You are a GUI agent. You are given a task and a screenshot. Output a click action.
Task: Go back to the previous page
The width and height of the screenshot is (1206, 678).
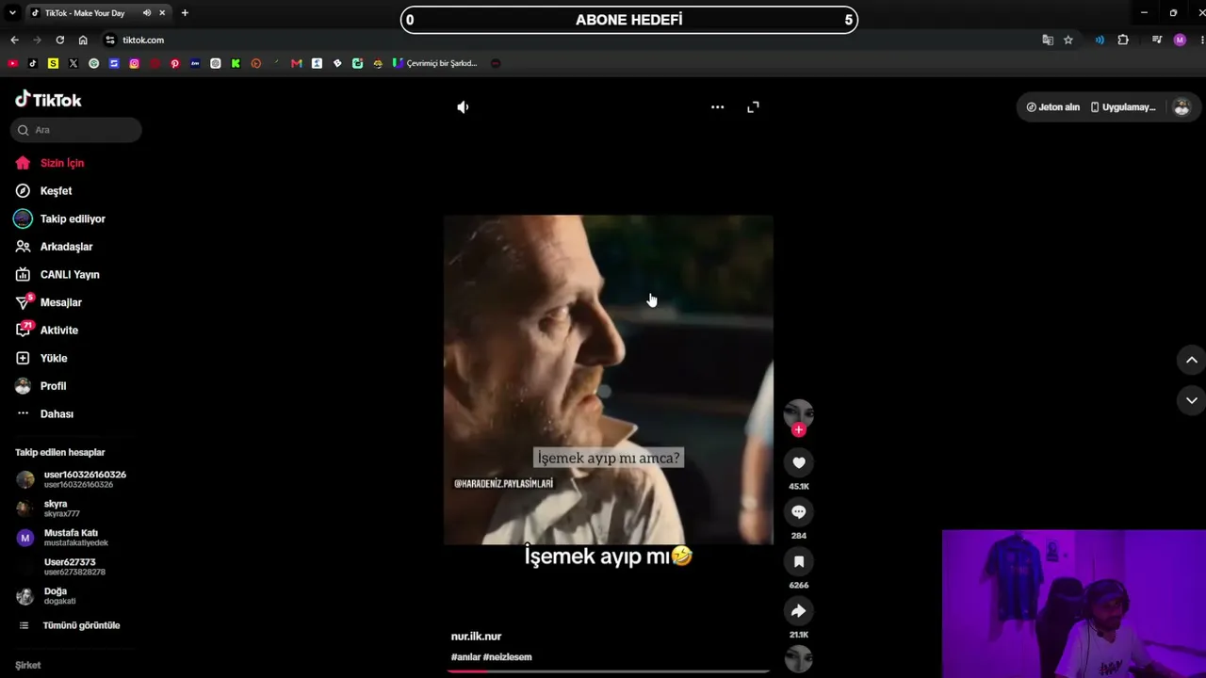(14, 40)
